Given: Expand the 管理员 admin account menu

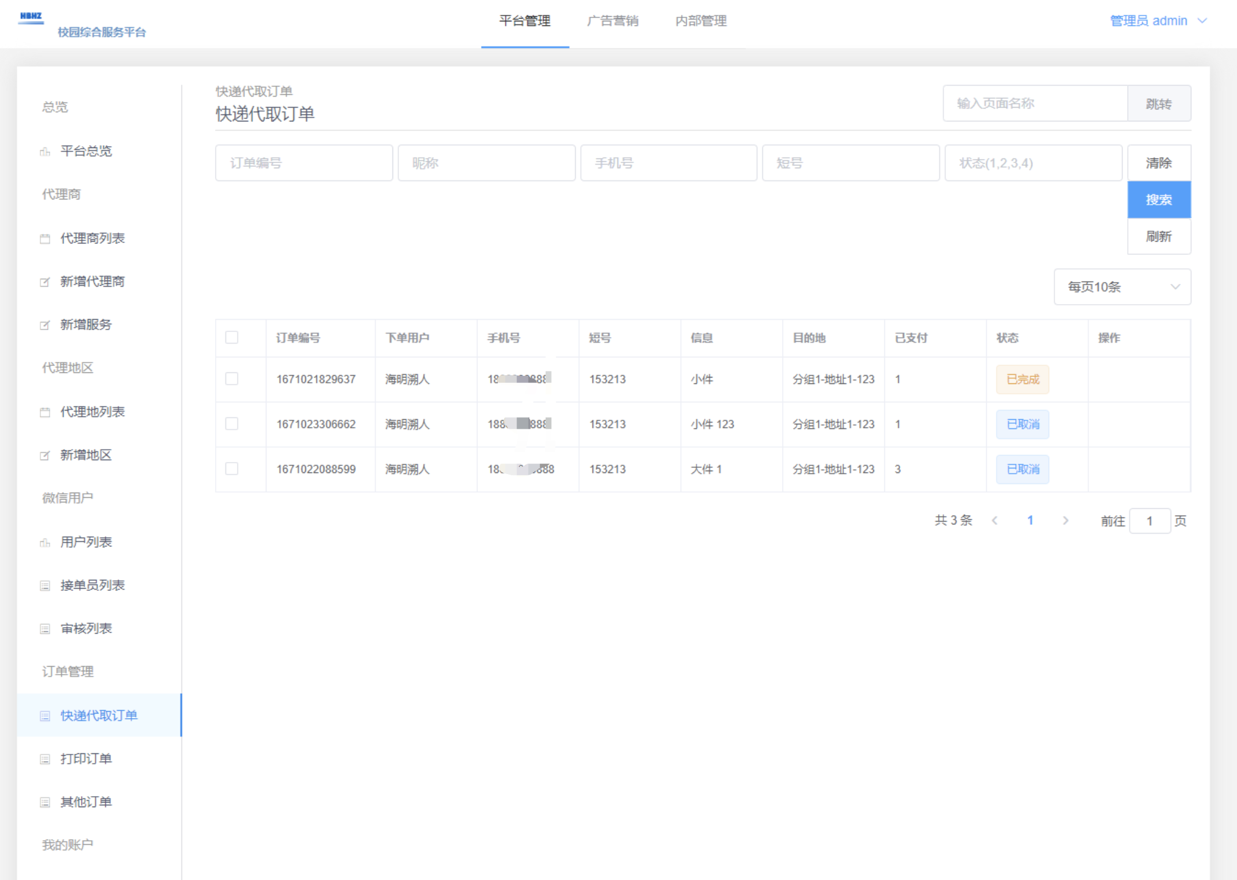Looking at the screenshot, I should (1158, 21).
